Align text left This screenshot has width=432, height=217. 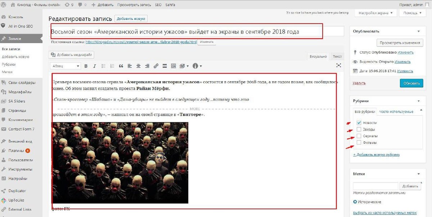[x=130, y=66]
